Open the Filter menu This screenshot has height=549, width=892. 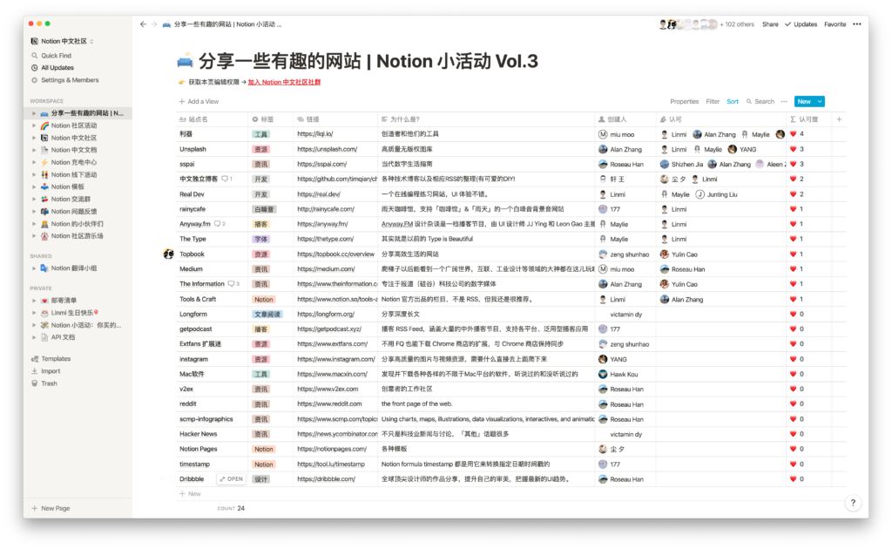[713, 101]
